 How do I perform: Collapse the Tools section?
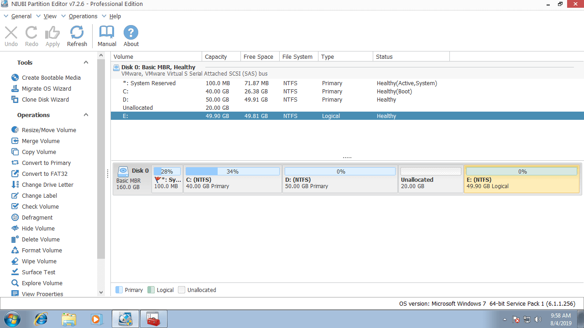click(x=86, y=63)
